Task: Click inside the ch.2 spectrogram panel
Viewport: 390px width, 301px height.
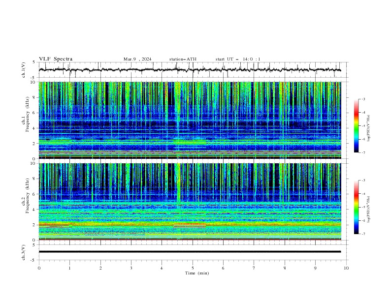Action: pyautogui.click(x=190, y=202)
